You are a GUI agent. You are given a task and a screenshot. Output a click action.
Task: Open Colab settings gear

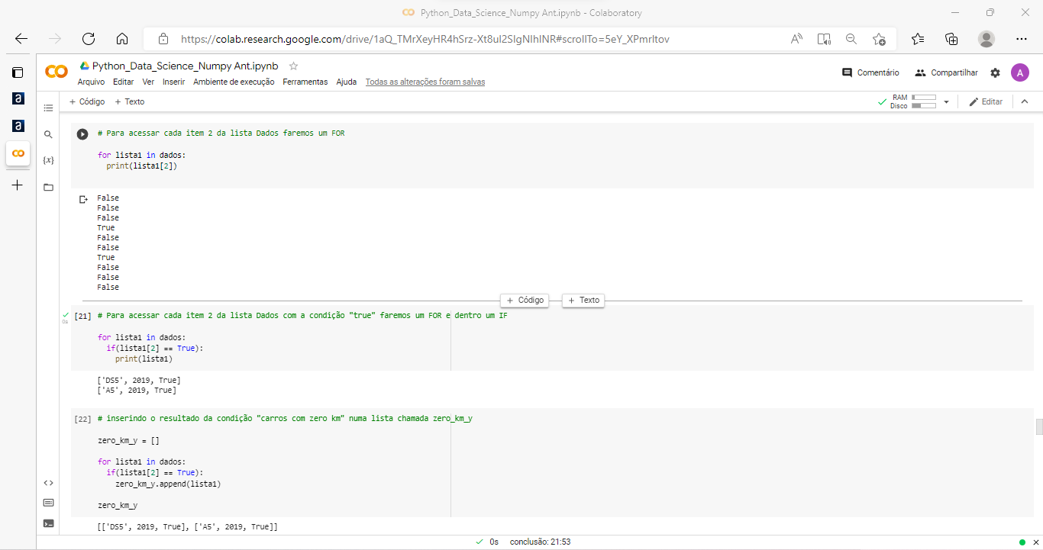tap(995, 72)
